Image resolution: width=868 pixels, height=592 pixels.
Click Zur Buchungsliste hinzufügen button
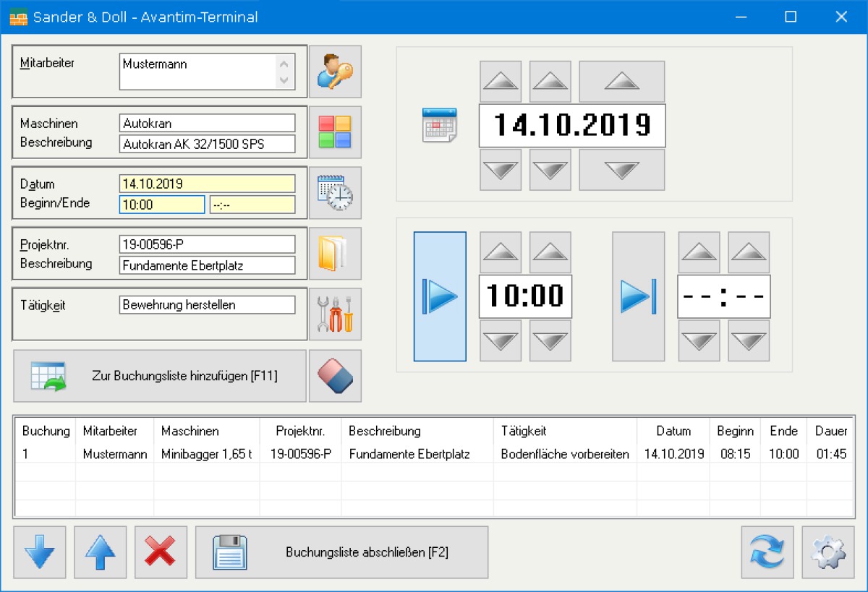point(160,376)
